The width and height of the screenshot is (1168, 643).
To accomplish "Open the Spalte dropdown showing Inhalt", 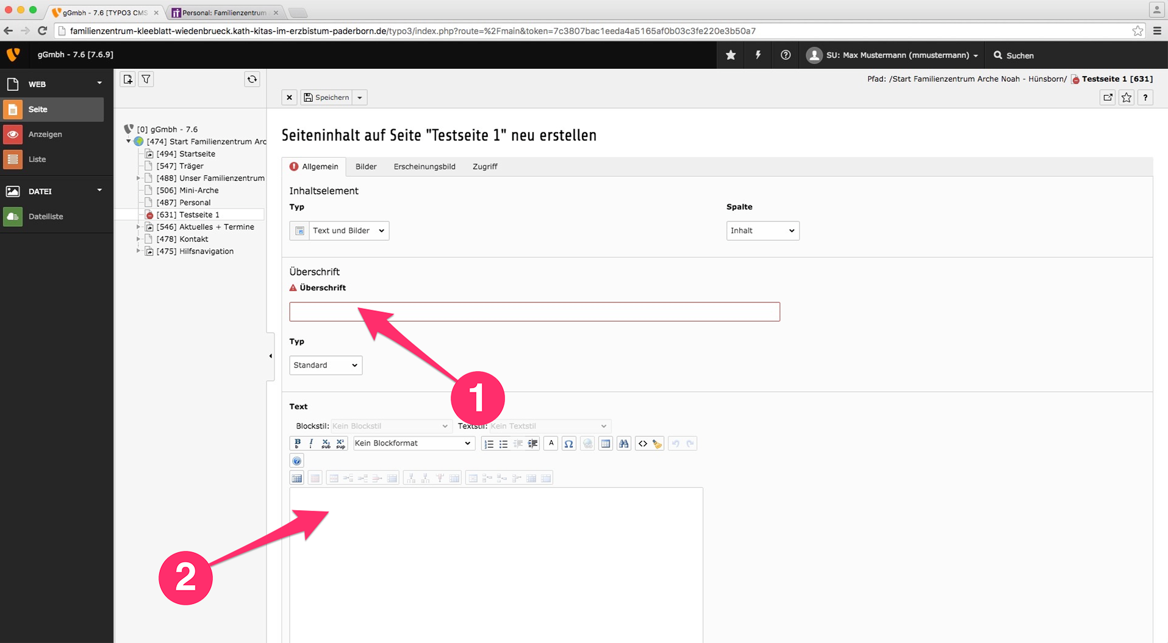I will click(762, 230).
